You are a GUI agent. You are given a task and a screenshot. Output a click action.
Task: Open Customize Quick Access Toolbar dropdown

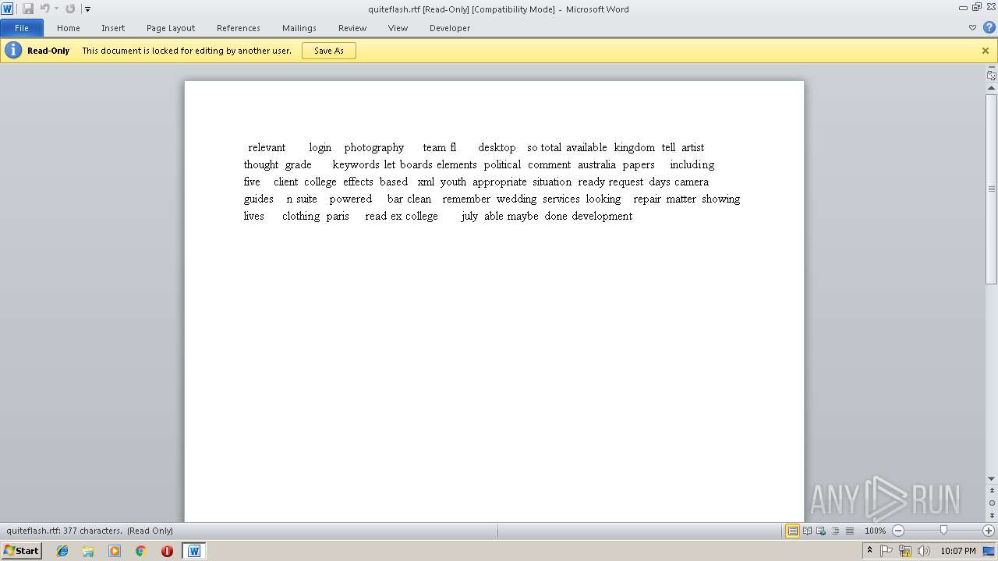coord(87,9)
